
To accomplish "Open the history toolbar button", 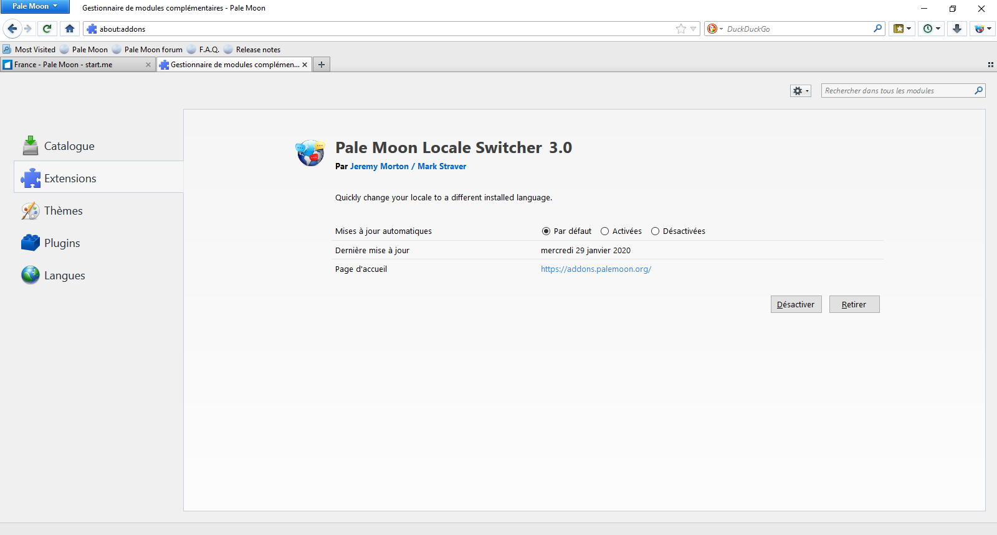I will (x=932, y=29).
